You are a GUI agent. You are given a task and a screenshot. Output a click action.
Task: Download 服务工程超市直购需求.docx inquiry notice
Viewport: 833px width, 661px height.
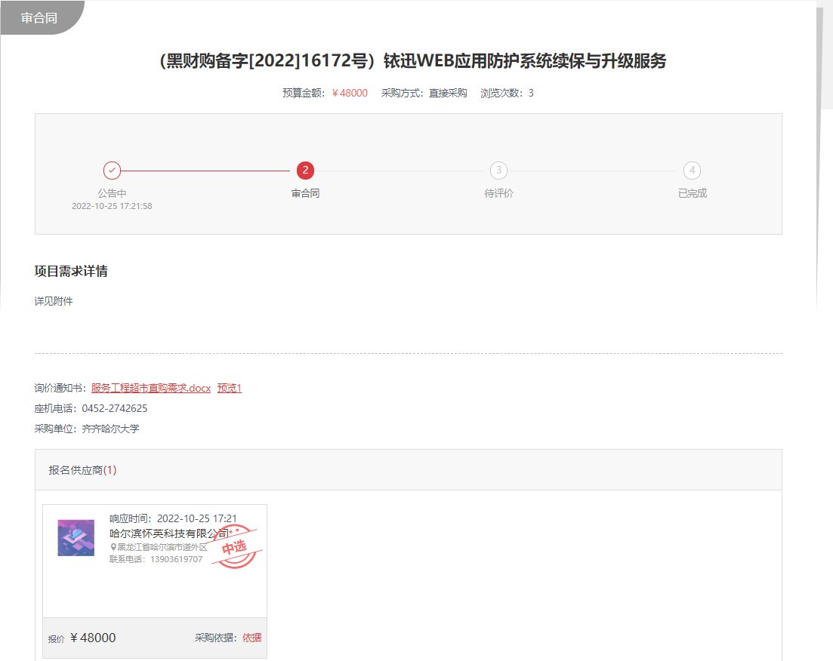[150, 388]
